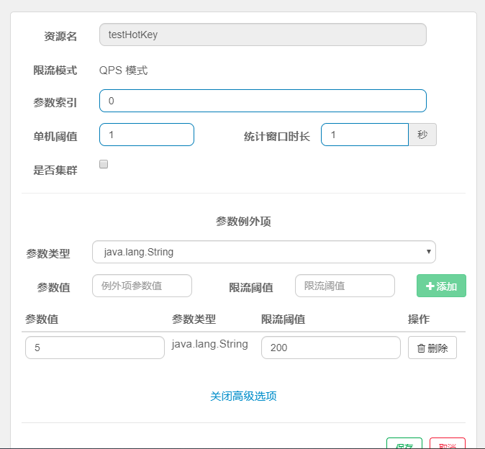Click the 操作 column header
485x449 pixels.
coord(419,319)
